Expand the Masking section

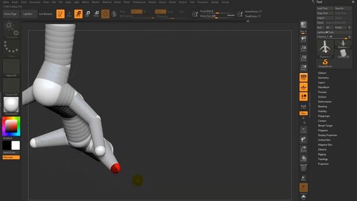click(322, 107)
